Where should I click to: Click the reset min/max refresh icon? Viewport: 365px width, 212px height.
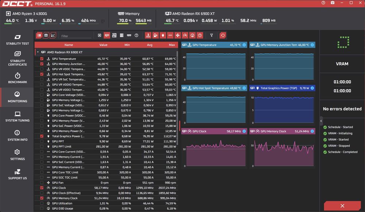point(223,35)
